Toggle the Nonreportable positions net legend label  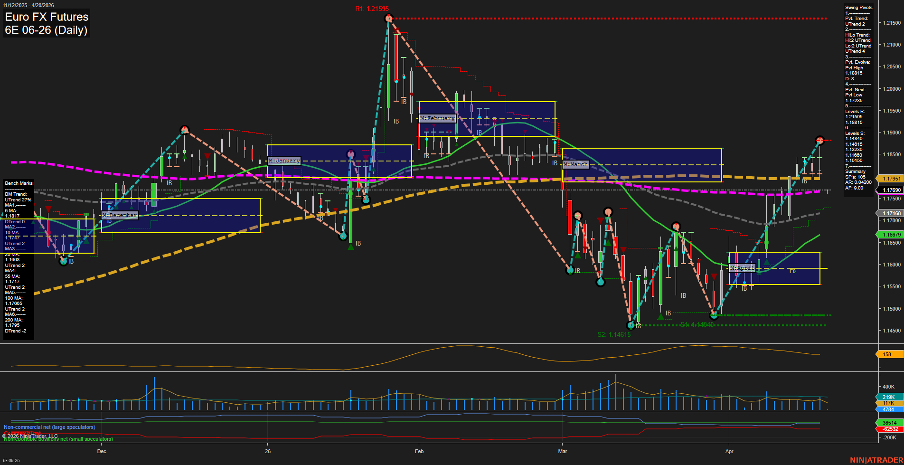point(58,439)
